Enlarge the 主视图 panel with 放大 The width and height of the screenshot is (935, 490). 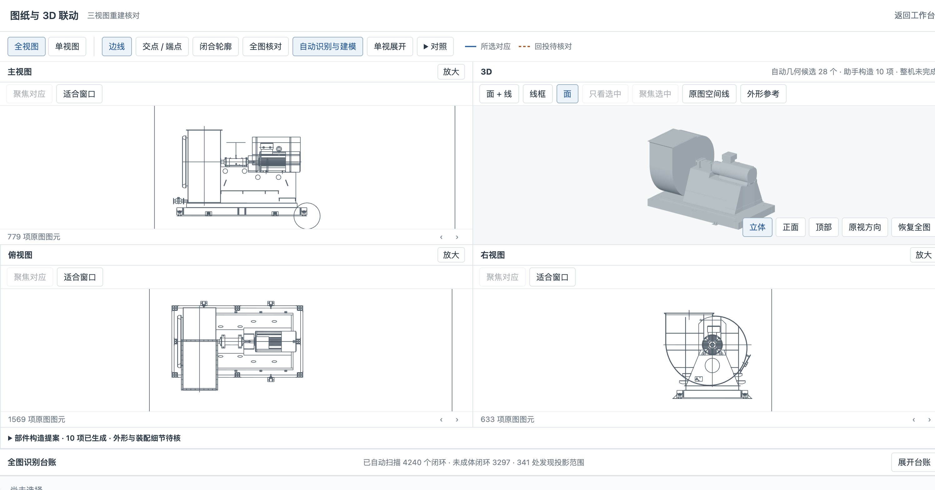[451, 72]
